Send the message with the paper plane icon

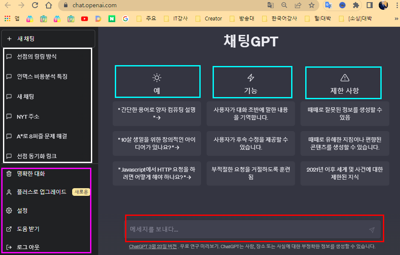tap(372, 230)
